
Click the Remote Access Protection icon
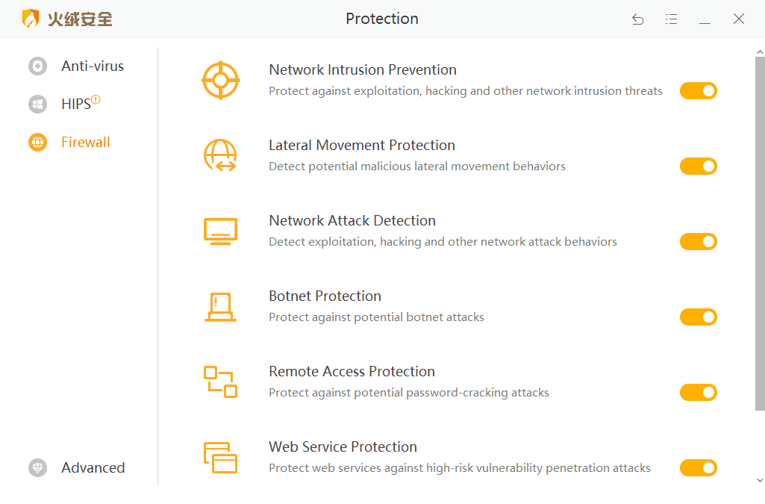click(x=220, y=382)
